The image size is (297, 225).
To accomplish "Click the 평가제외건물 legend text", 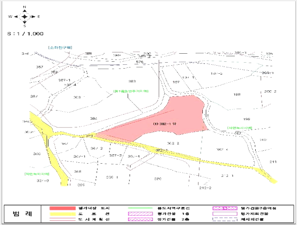I will click(254, 214).
